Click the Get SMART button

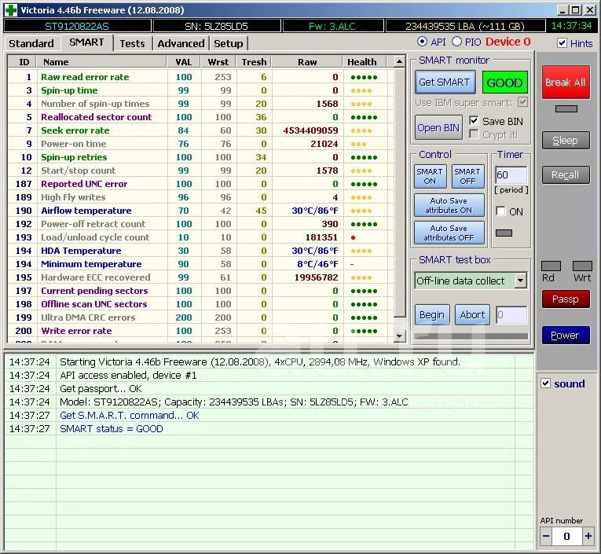(445, 82)
